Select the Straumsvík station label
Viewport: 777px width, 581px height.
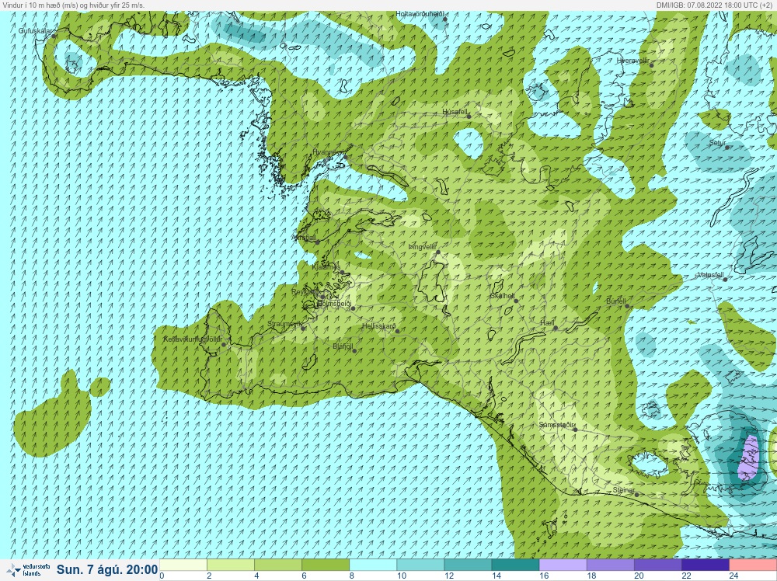tap(284, 324)
